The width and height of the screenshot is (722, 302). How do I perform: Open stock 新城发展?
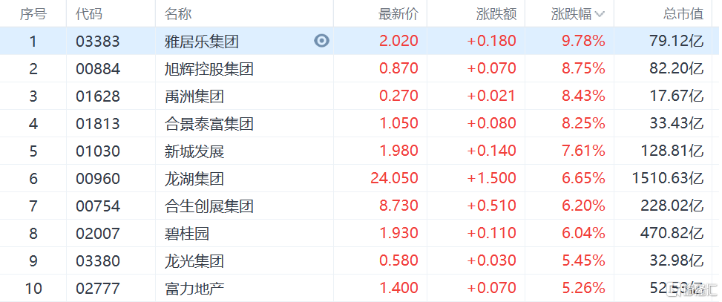click(194, 151)
